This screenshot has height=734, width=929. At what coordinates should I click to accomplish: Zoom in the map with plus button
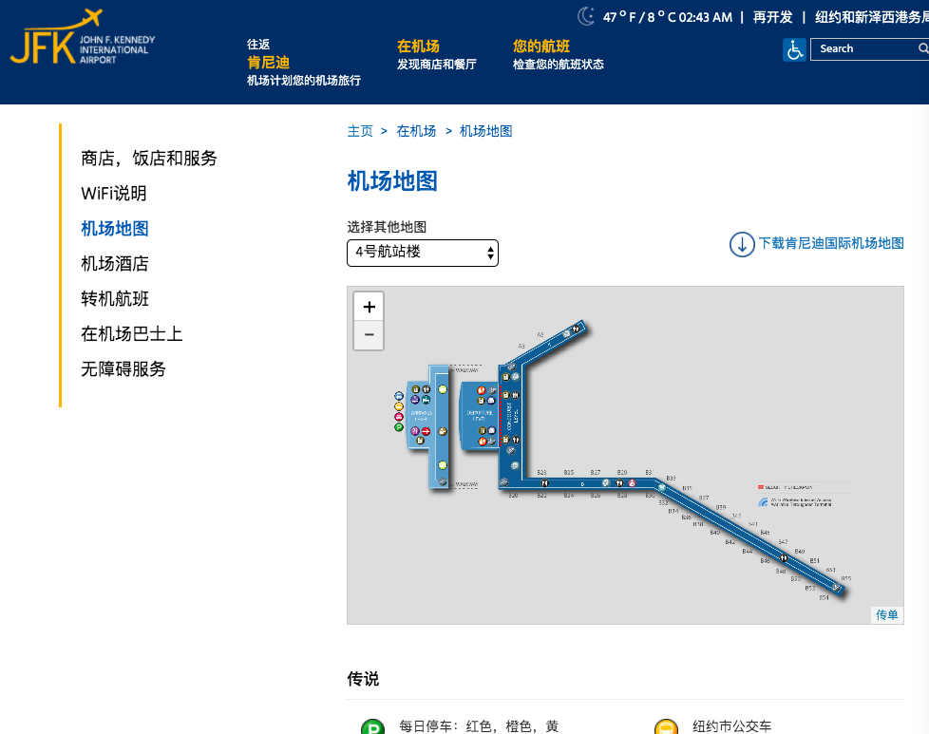(369, 307)
